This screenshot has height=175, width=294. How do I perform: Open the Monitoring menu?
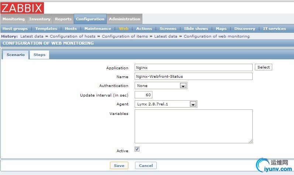pos(14,19)
